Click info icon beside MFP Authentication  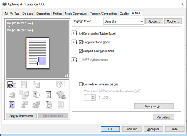click(74, 60)
